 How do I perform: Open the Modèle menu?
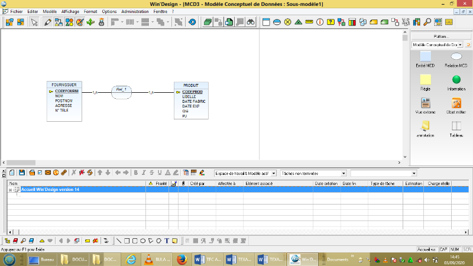50,11
